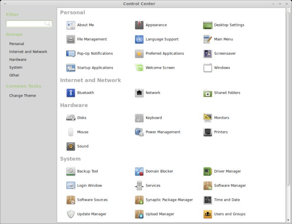Launch the Backup Tool icon
The image size is (292, 224).
click(71, 171)
